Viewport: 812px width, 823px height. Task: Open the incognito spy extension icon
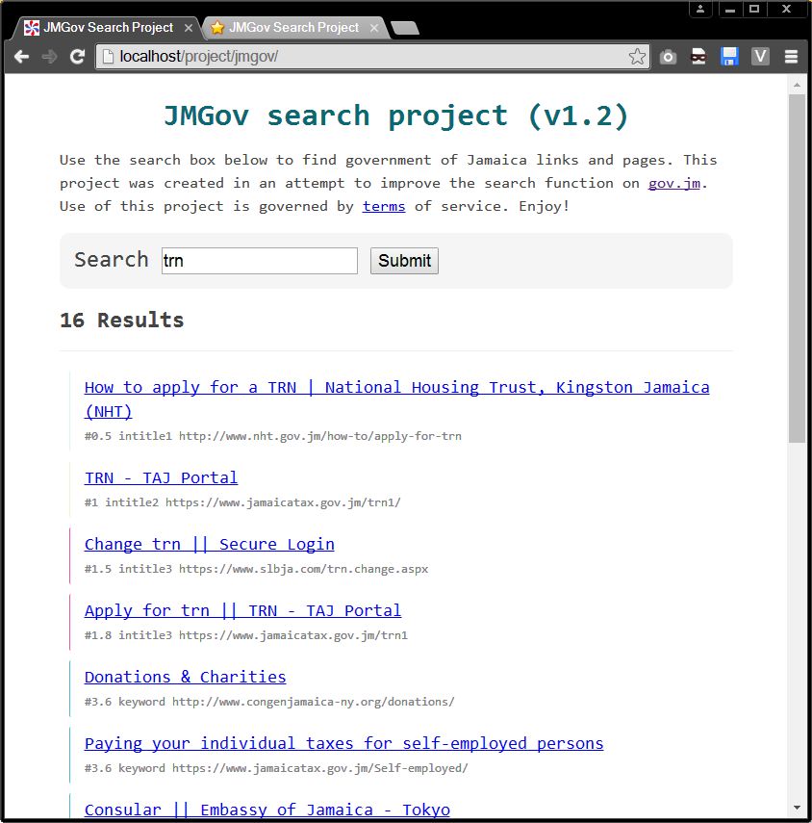tap(698, 56)
